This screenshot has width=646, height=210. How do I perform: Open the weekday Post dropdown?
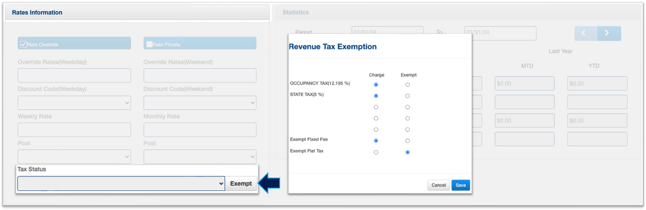pyautogui.click(x=74, y=157)
